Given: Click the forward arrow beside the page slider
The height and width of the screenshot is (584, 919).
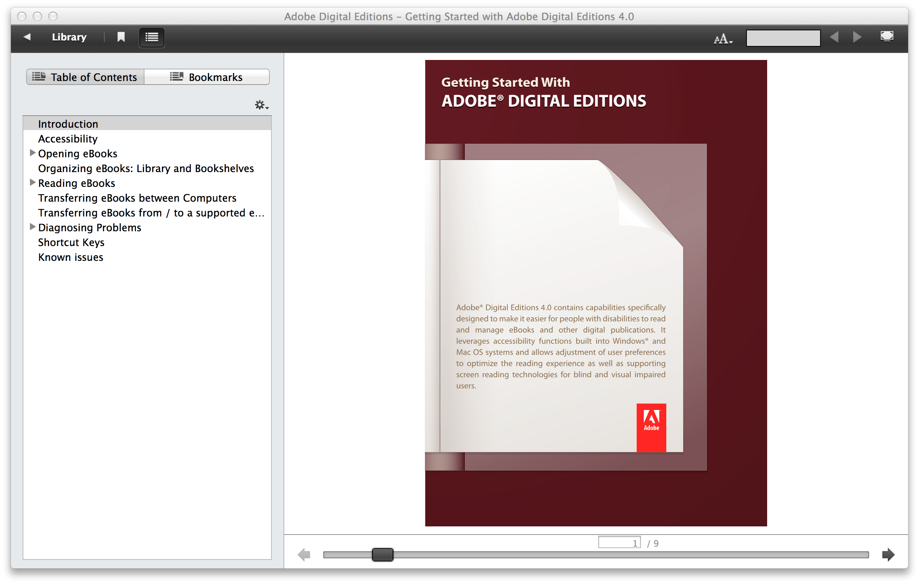Looking at the screenshot, I should point(888,555).
